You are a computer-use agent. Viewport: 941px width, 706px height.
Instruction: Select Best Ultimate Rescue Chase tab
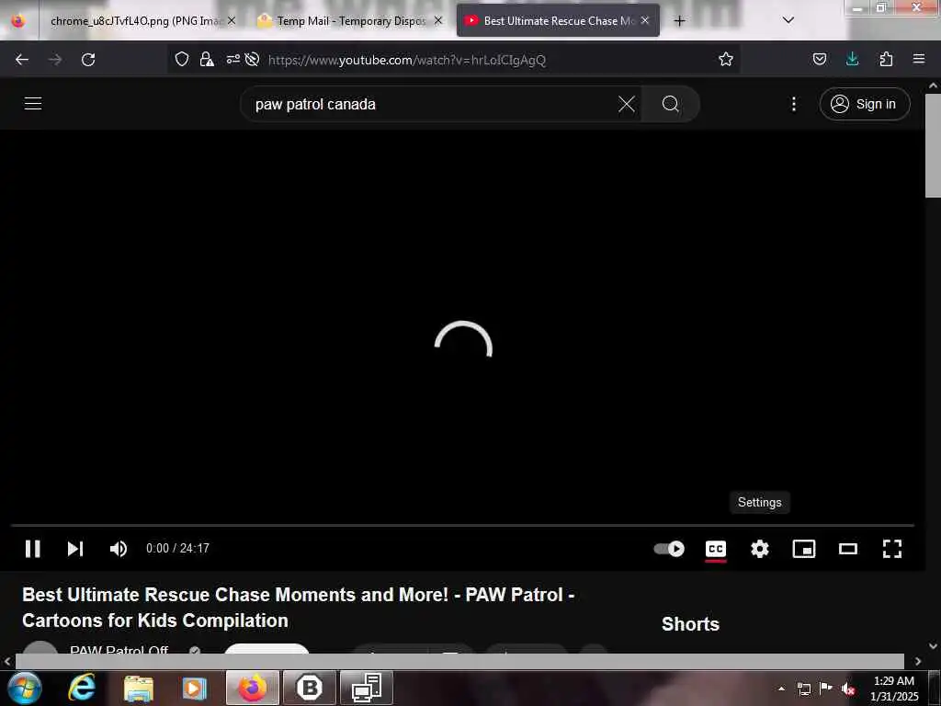tap(558, 21)
